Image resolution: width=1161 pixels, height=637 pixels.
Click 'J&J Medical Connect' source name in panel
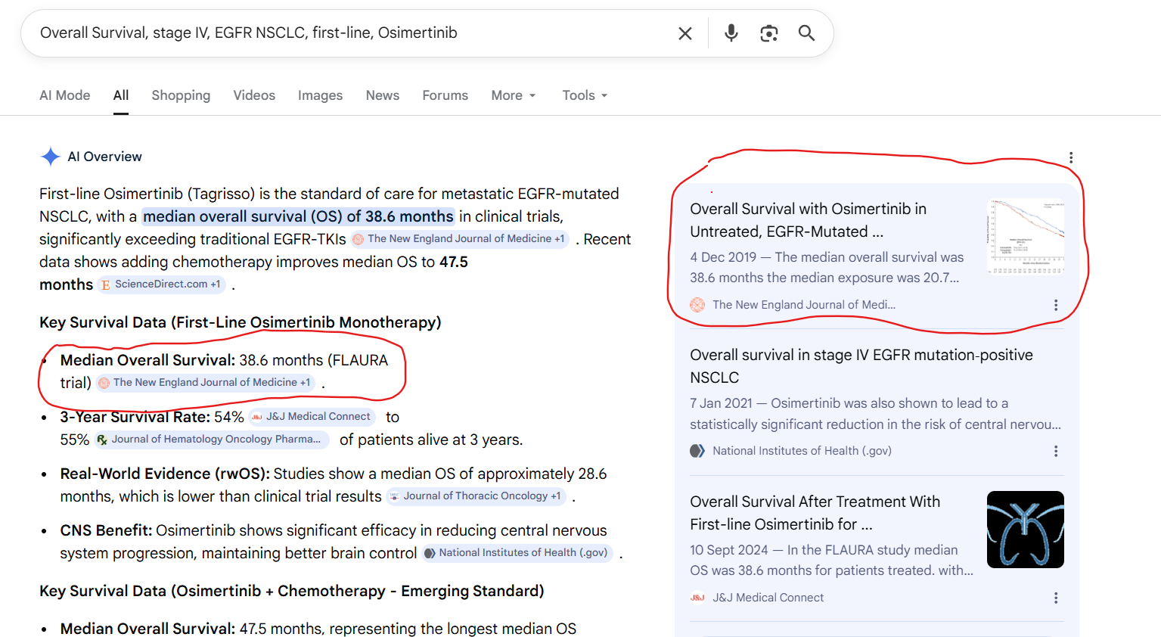[x=768, y=598]
